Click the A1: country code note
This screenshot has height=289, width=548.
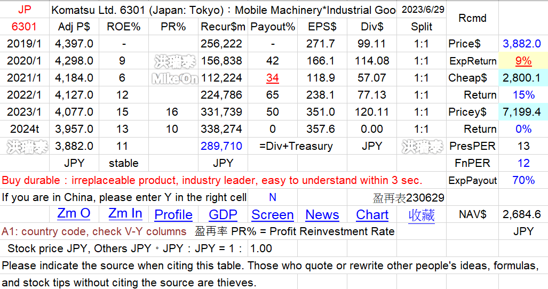click(94, 231)
